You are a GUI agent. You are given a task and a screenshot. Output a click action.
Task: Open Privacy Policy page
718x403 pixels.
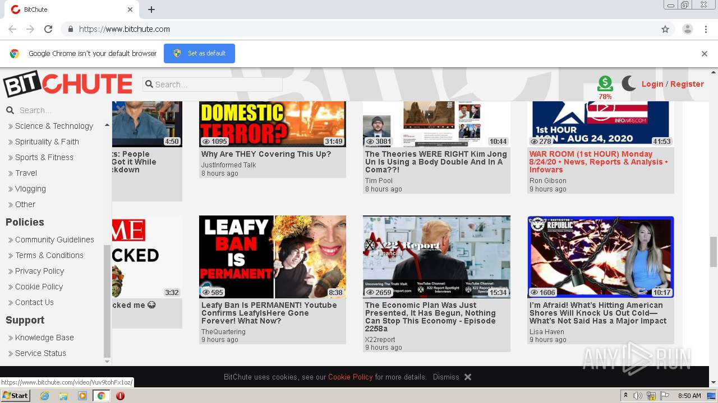coord(39,271)
